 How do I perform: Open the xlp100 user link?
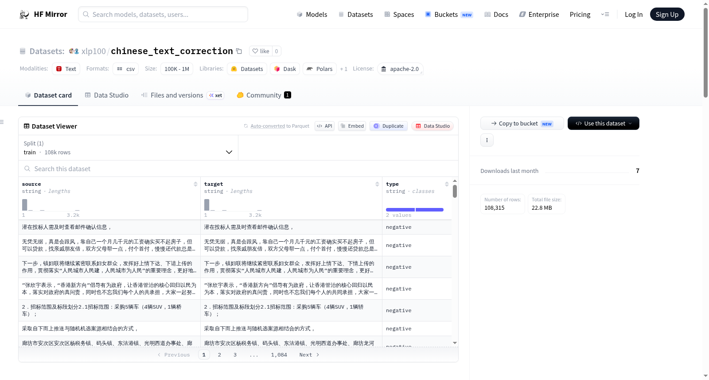tap(93, 51)
